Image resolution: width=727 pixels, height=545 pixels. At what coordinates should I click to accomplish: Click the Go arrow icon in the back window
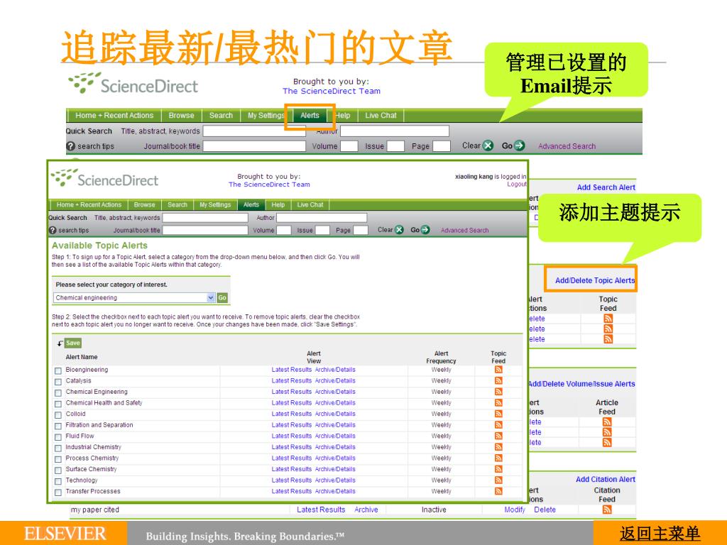(x=520, y=145)
